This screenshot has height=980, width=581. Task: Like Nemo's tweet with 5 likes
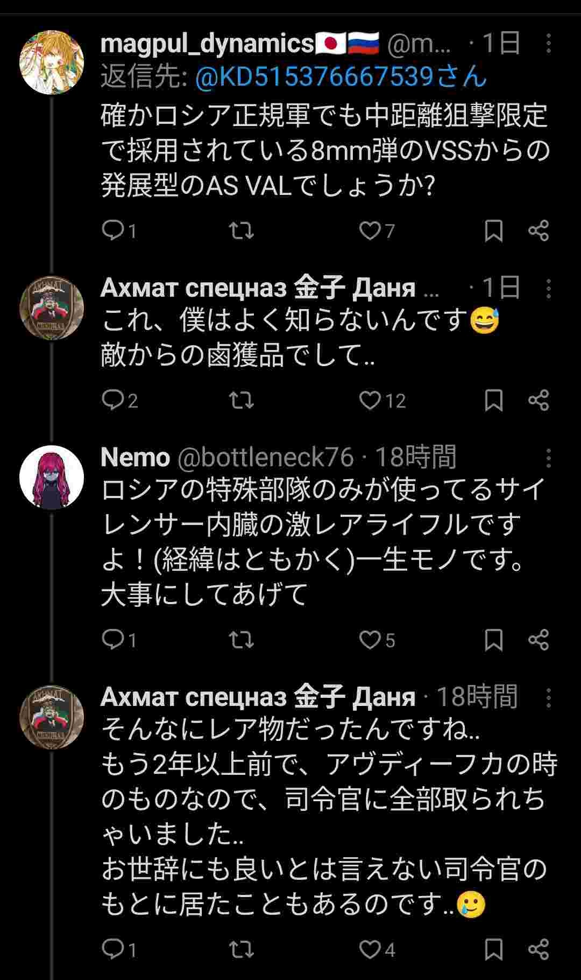pos(370,640)
